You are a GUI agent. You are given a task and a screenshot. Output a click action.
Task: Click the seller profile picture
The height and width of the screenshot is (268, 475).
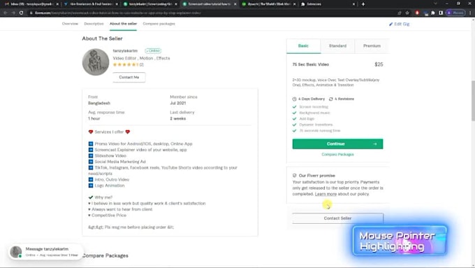96,62
